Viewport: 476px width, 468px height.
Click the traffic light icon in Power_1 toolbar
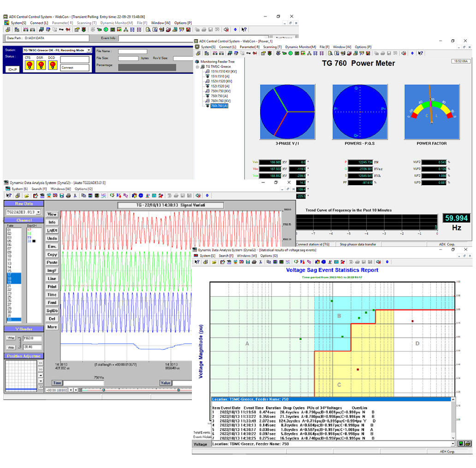coord(271,53)
